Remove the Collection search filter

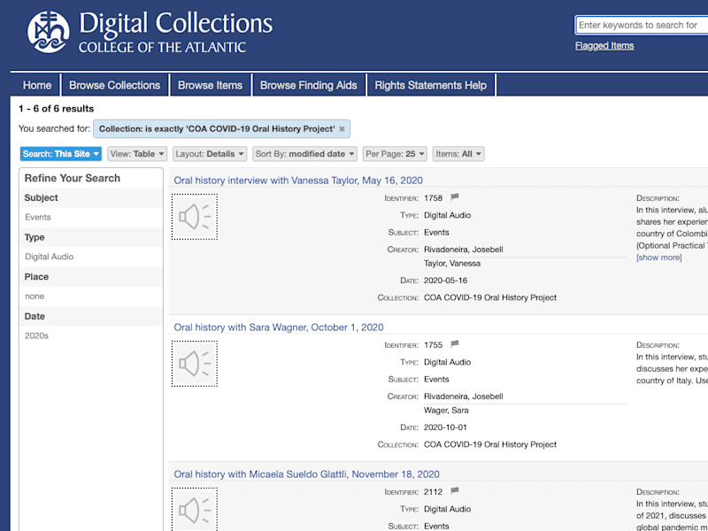[342, 129]
